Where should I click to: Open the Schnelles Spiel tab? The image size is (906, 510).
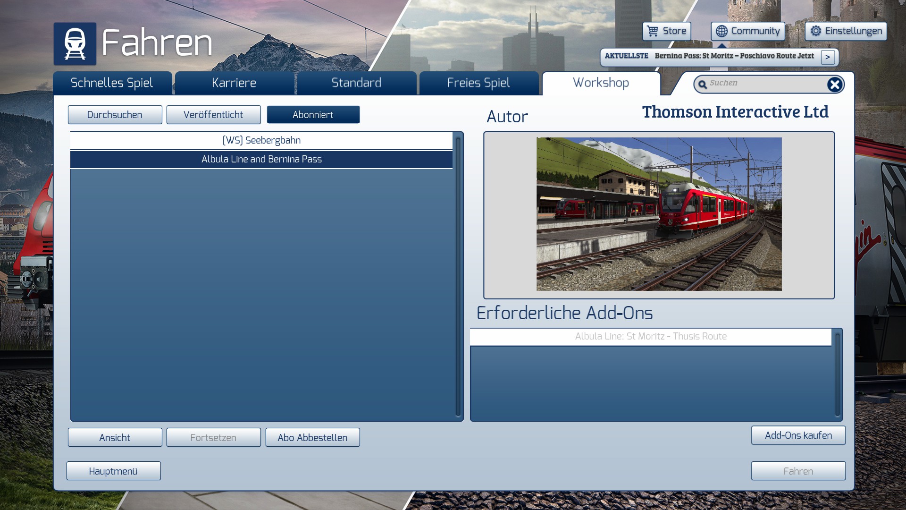(112, 83)
